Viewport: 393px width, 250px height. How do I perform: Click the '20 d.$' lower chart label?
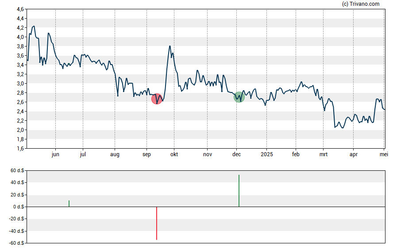17,195
